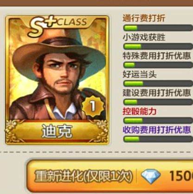Viewport: 193px width, 194px height.
Task: Click the S+ CLASS badge on card
Action: click(x=58, y=26)
